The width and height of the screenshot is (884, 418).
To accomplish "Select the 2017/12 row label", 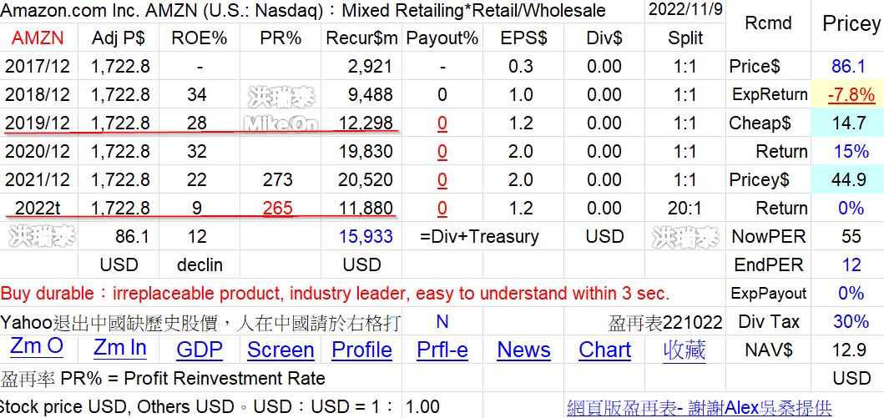I will point(38,67).
